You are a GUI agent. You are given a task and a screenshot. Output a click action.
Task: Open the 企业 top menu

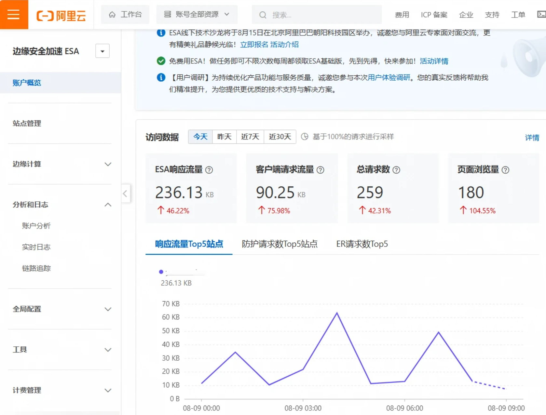(x=466, y=15)
